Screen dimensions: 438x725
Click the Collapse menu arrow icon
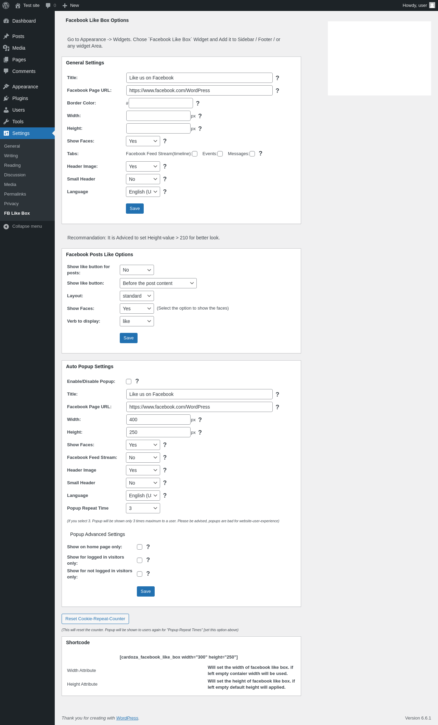(6, 226)
